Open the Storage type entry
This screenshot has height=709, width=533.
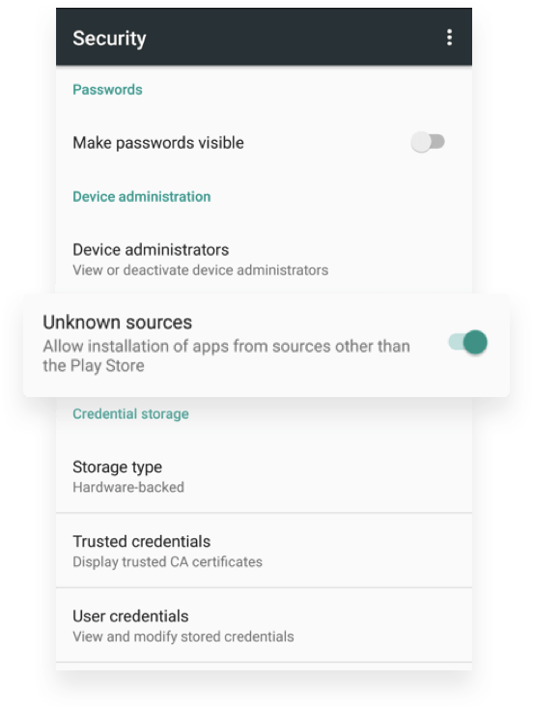264,476
